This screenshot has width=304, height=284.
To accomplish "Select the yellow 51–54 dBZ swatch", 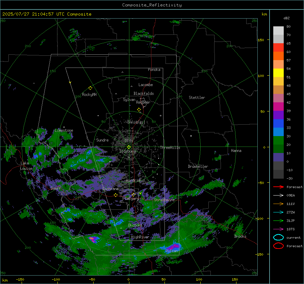I will coord(278,73).
